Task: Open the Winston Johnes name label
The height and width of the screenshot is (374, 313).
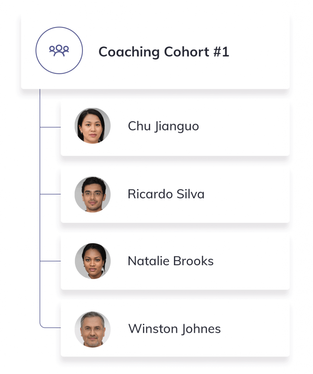Action: (174, 329)
